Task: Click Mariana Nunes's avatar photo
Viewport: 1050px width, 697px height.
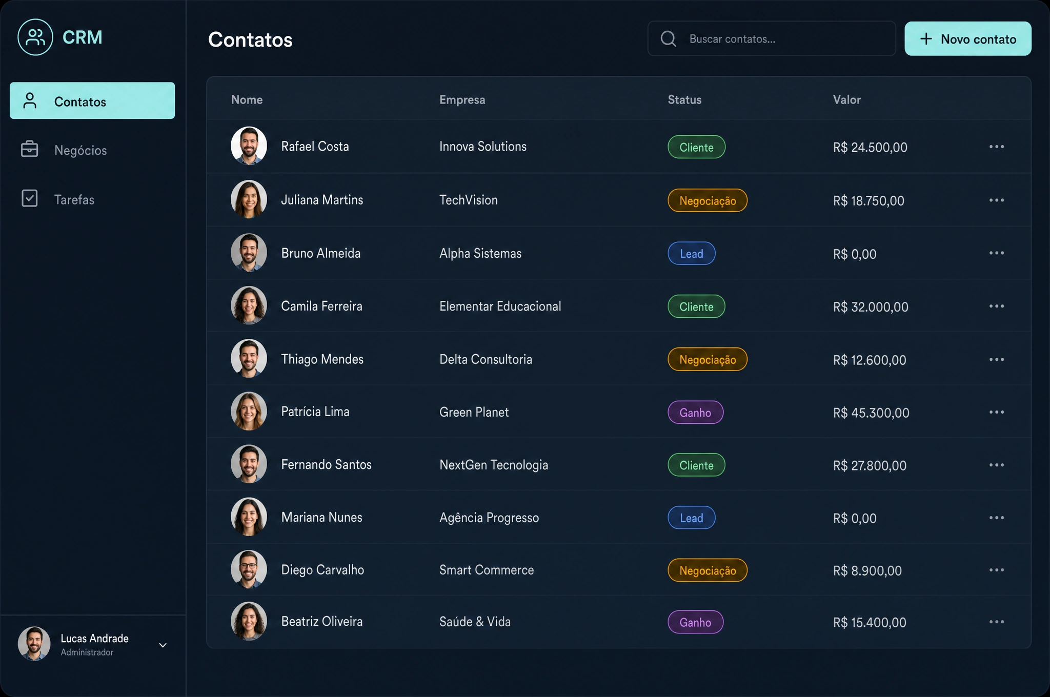Action: pos(249,517)
